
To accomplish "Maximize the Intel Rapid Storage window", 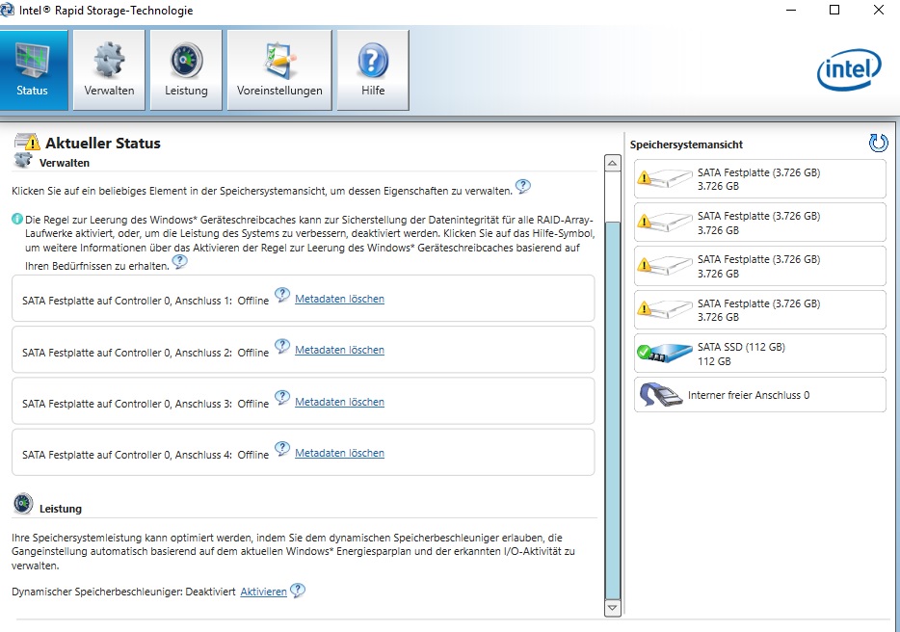I will 834,10.
